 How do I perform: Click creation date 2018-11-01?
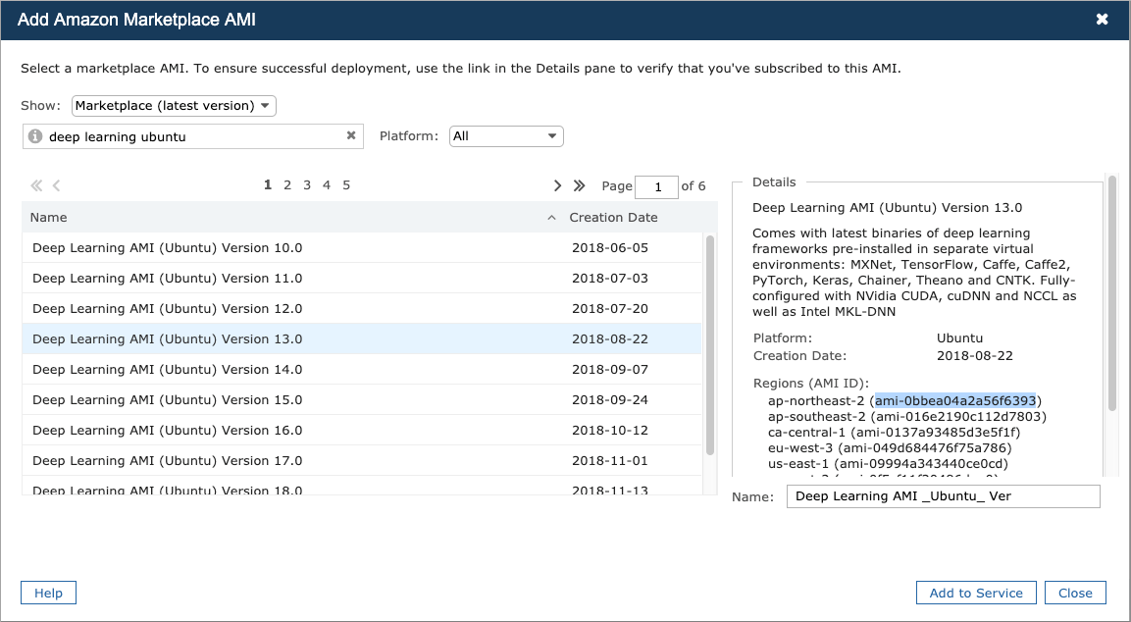[x=609, y=460]
